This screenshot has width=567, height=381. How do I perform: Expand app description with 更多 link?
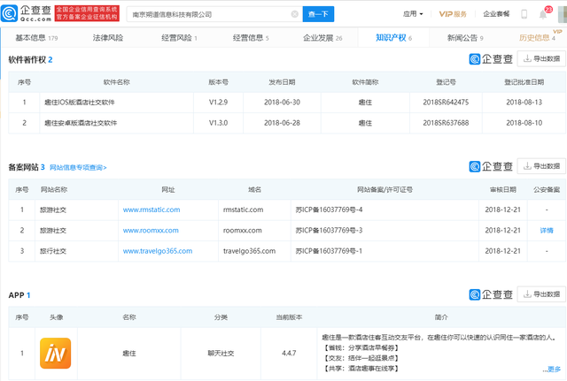tap(554, 370)
